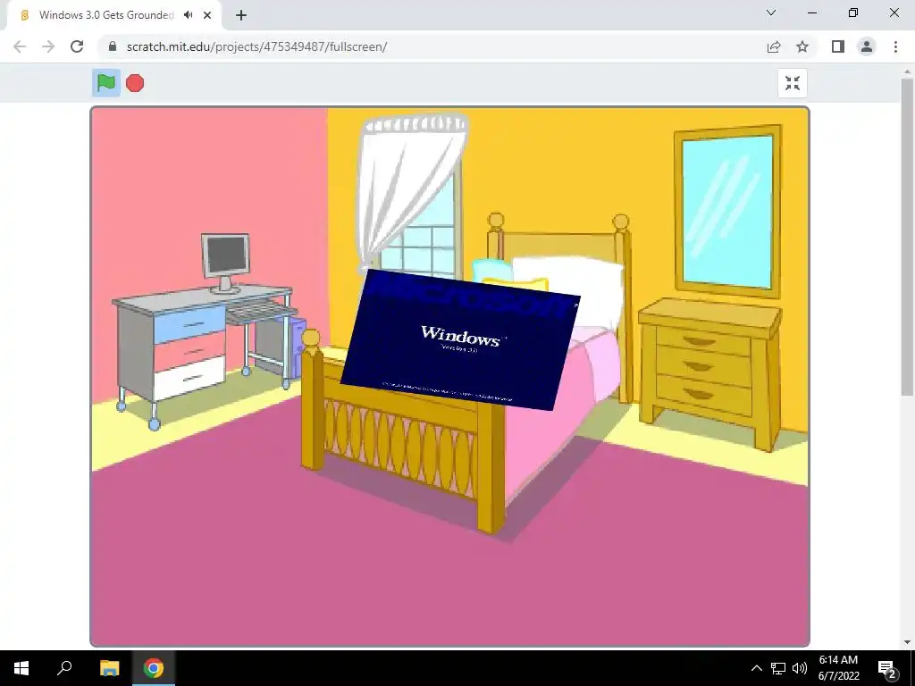Image resolution: width=915 pixels, height=686 pixels.
Task: Open Chrome three-dot menu
Action: (895, 46)
